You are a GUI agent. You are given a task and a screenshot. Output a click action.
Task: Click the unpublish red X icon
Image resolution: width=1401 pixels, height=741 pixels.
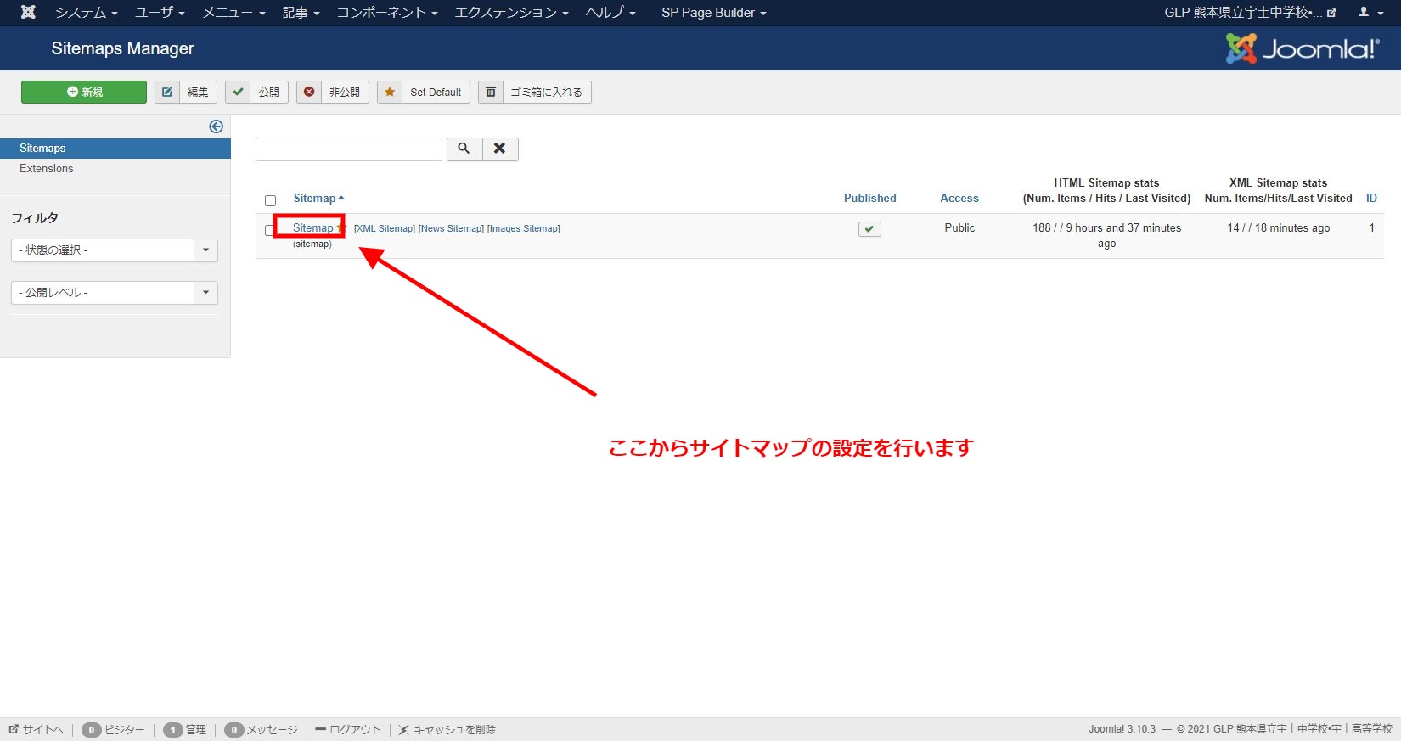[x=309, y=92]
